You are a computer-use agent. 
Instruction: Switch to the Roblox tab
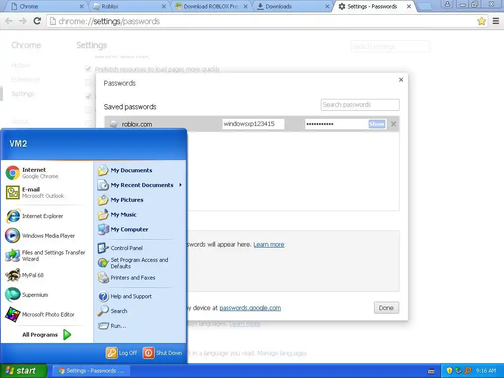[128, 6]
